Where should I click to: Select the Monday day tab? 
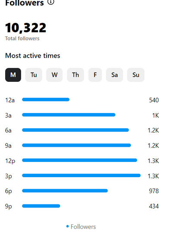coord(13,75)
